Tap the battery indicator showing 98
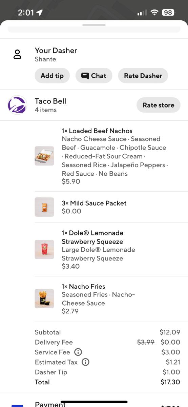 click(x=168, y=13)
